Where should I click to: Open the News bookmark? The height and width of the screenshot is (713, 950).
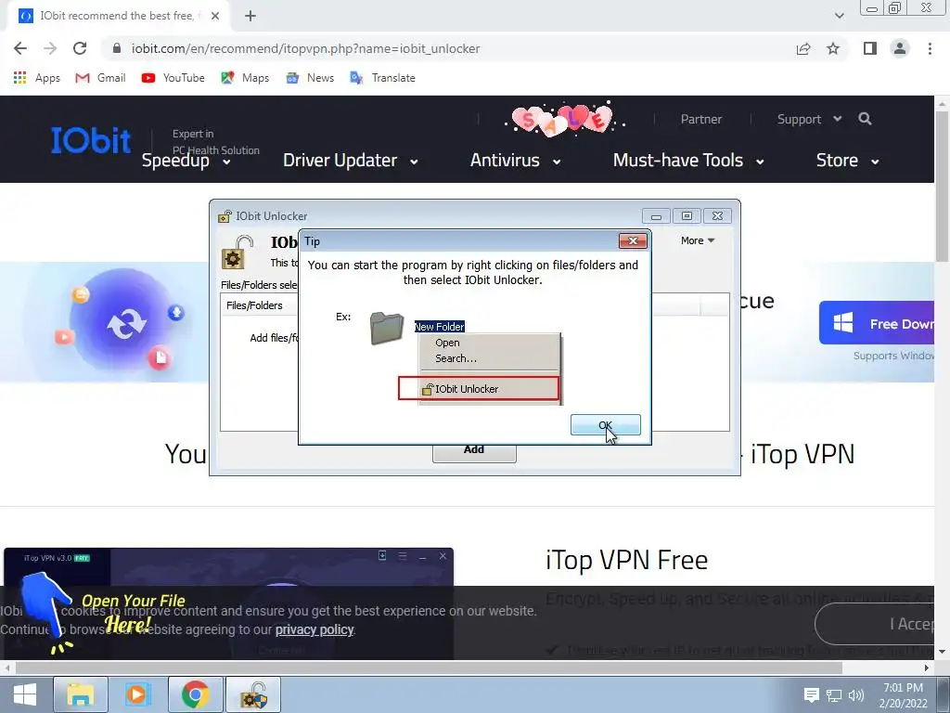click(x=310, y=78)
